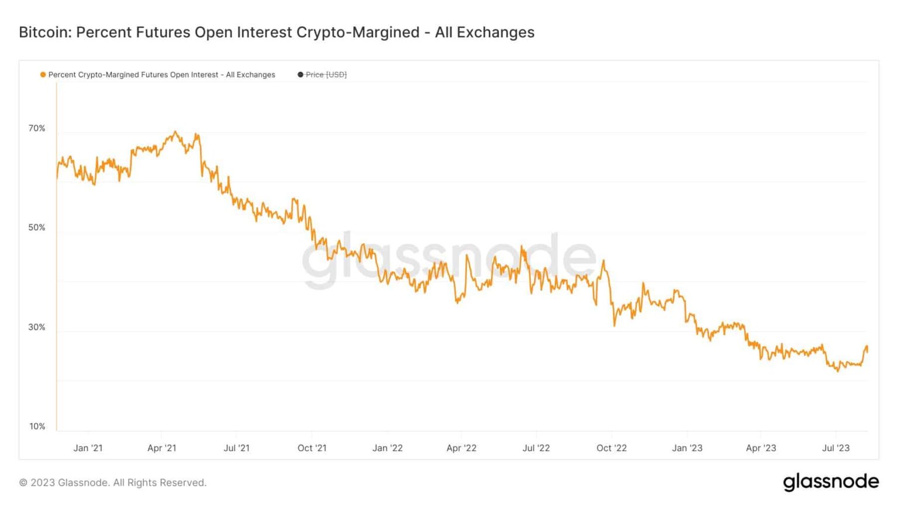Select the Jul '23 date label
The height and width of the screenshot is (505, 898).
(836, 448)
